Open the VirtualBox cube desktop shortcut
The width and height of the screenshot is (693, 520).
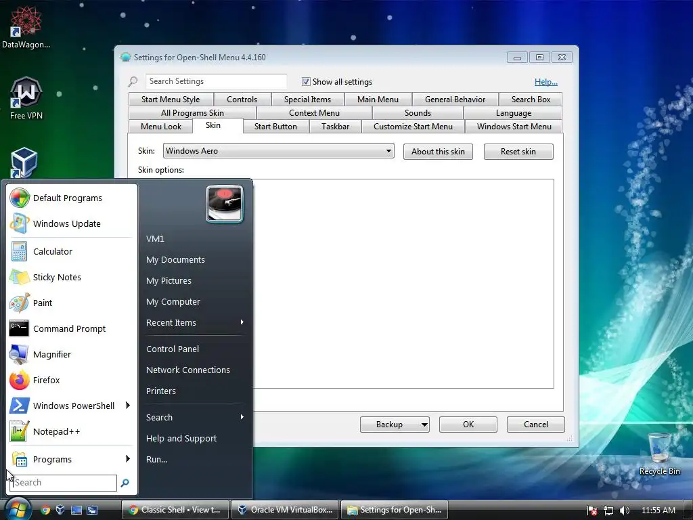point(24,162)
